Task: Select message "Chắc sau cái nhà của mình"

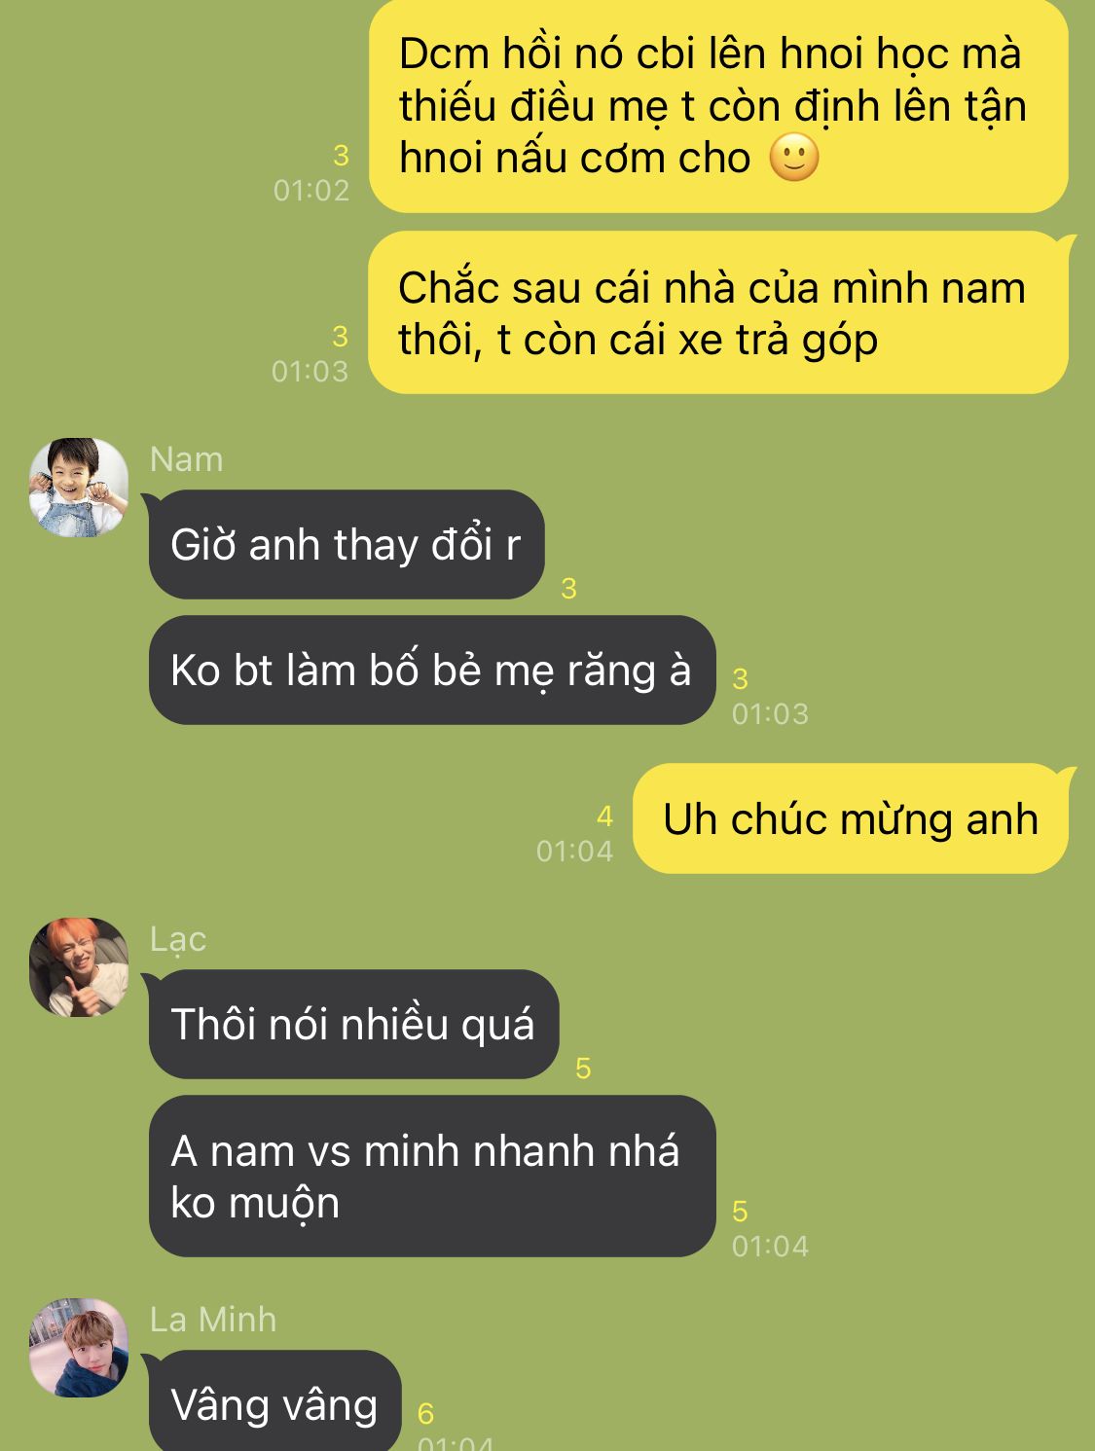Action: (718, 312)
